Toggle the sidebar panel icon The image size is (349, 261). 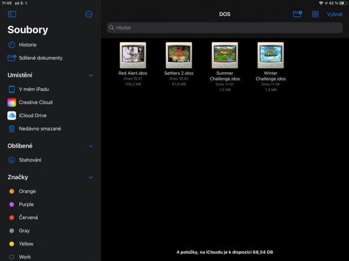(12, 14)
